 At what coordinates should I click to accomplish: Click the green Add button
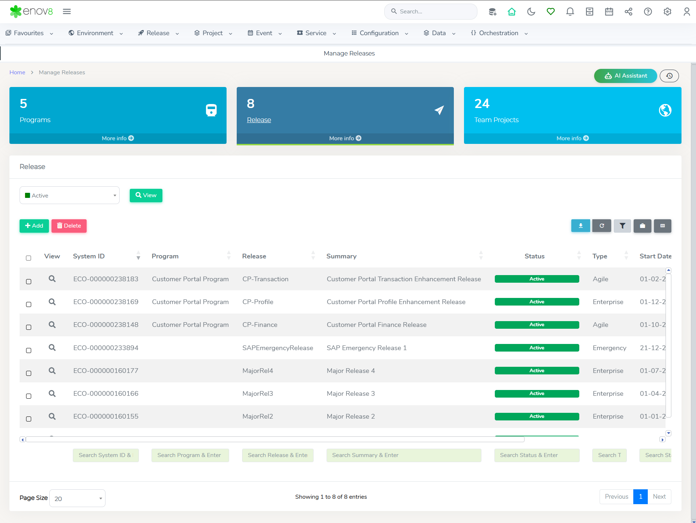34,226
